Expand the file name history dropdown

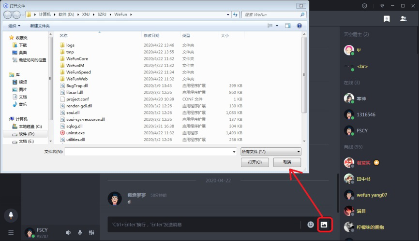[x=234, y=152]
